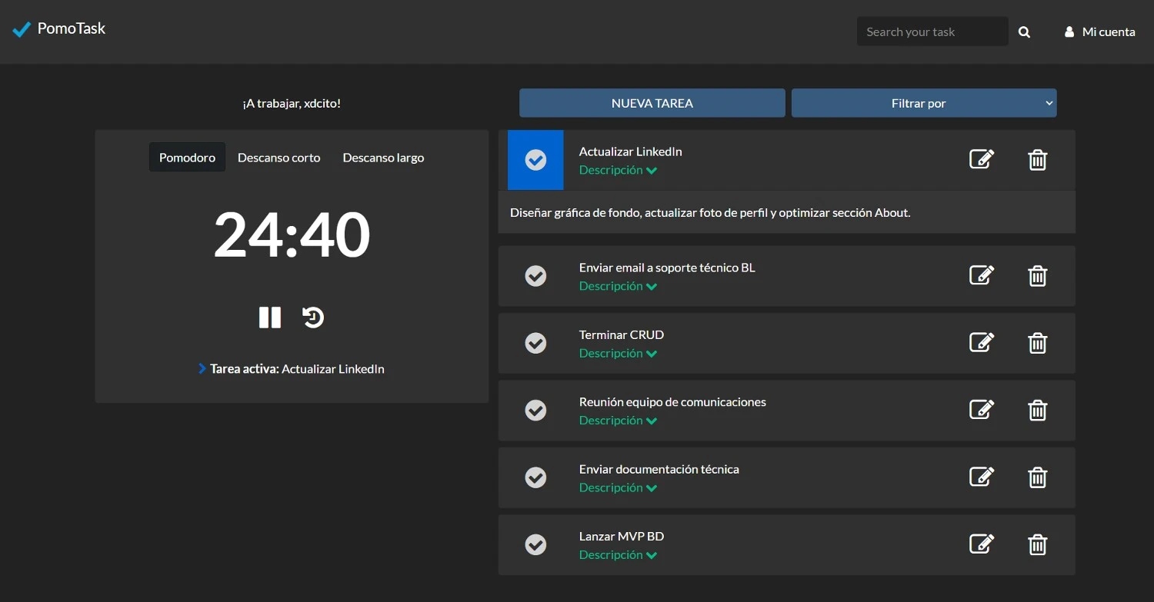Edit the Reunión equipo de comunicaciones task

coord(981,410)
